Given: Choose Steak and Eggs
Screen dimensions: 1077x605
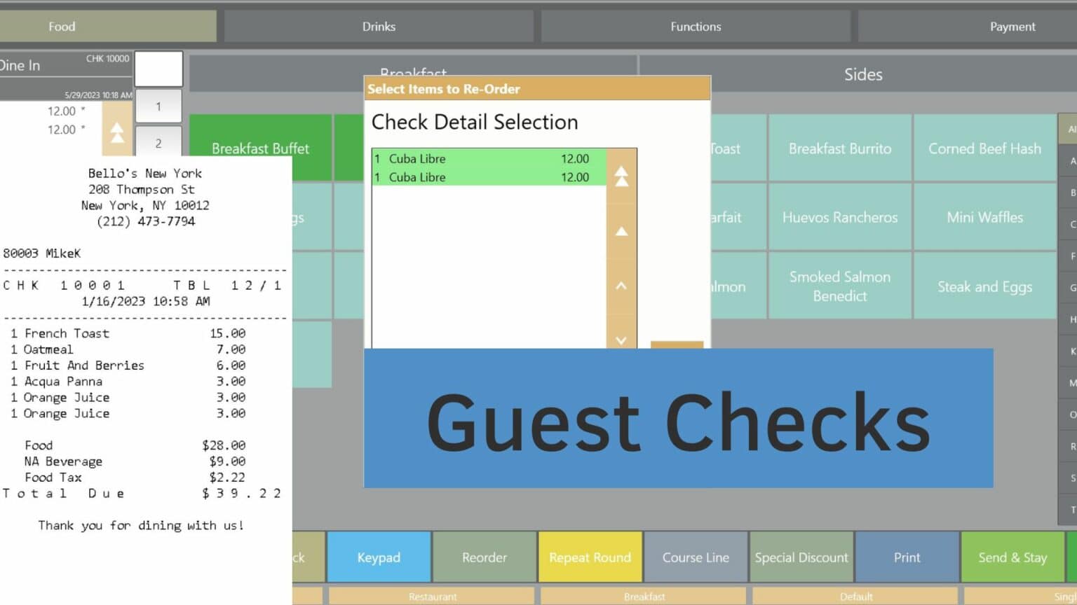Looking at the screenshot, I should (984, 286).
